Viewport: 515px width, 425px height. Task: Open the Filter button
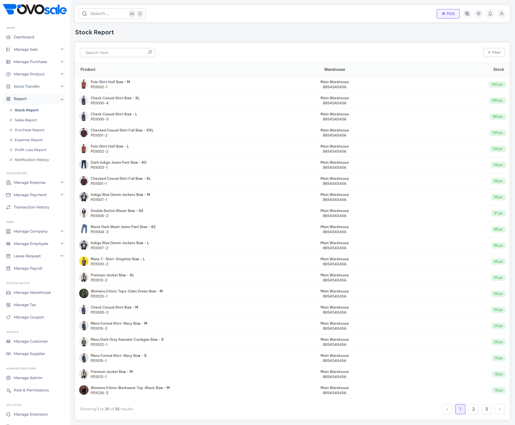[494, 52]
